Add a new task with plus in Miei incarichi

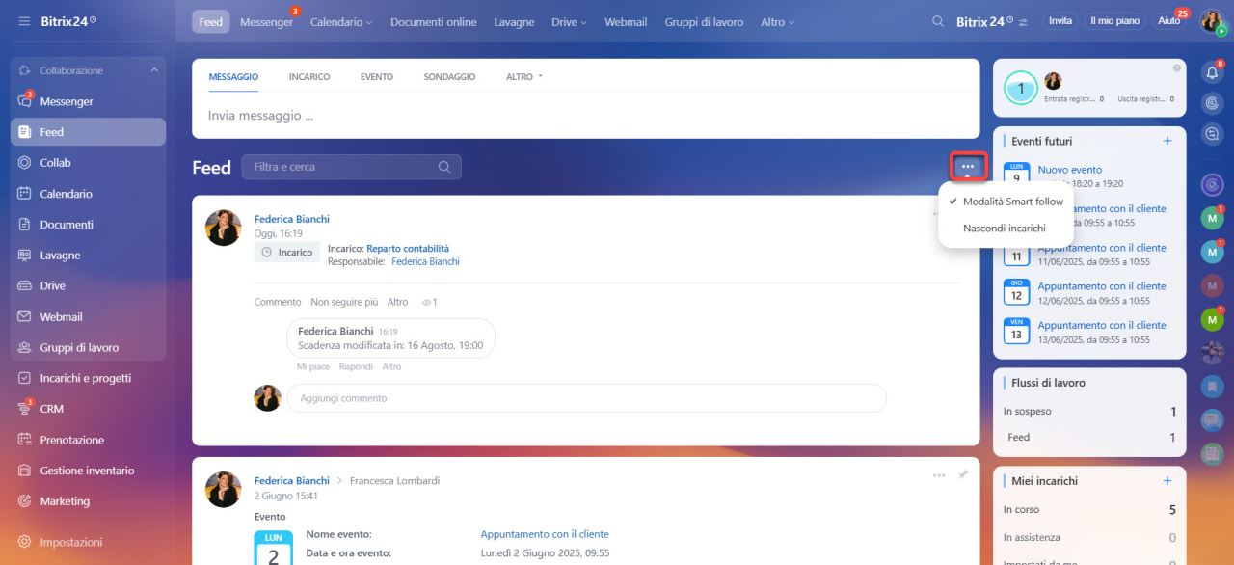coord(1167,480)
